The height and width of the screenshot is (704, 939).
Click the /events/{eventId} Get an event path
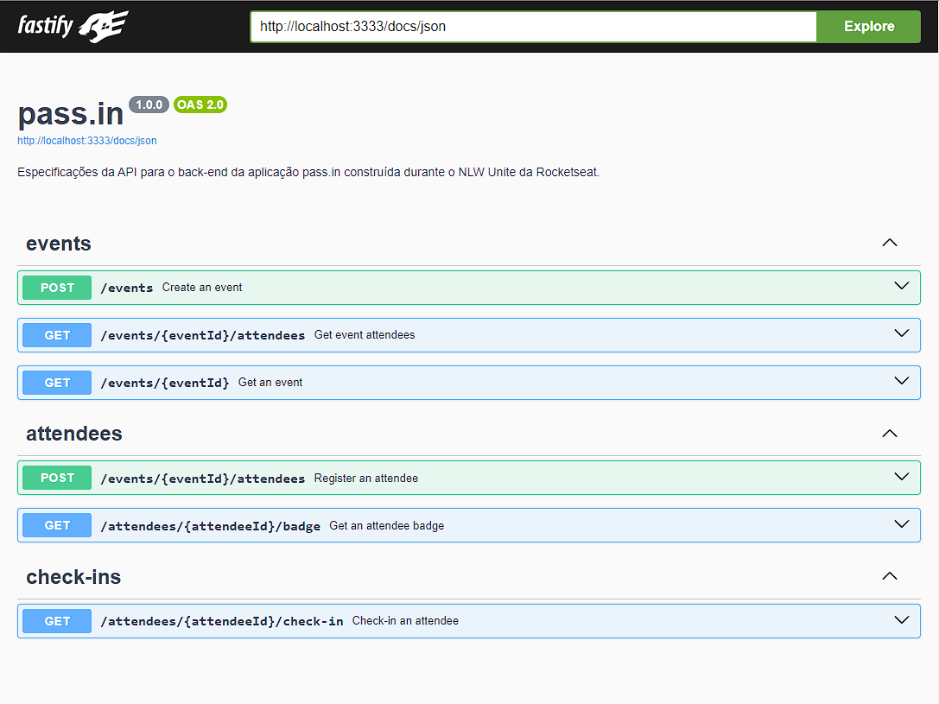(165, 383)
